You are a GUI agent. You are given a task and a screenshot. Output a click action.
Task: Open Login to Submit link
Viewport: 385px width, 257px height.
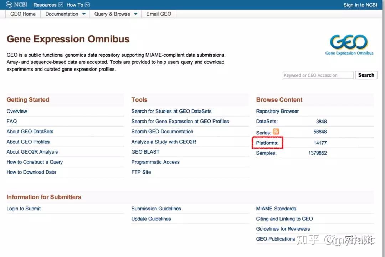point(24,209)
